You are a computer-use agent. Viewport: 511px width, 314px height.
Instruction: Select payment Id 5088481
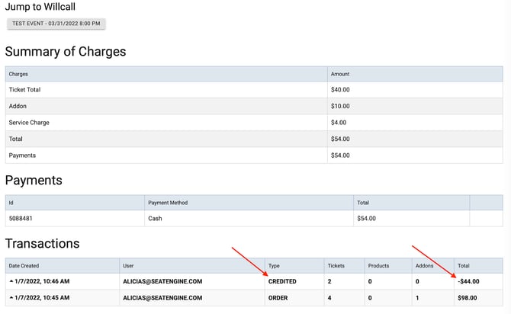pos(21,219)
